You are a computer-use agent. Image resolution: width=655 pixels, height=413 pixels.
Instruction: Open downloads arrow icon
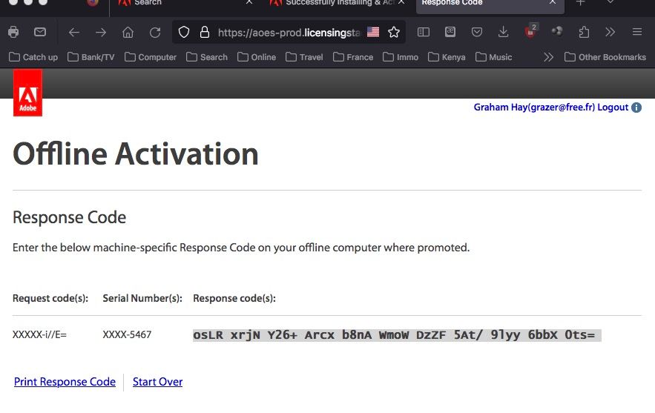pyautogui.click(x=504, y=32)
